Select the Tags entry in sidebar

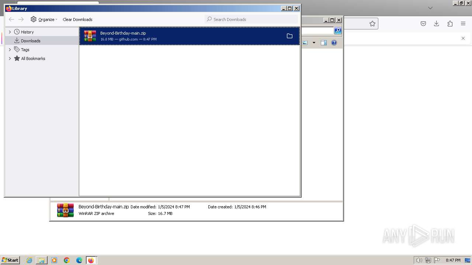[25, 50]
